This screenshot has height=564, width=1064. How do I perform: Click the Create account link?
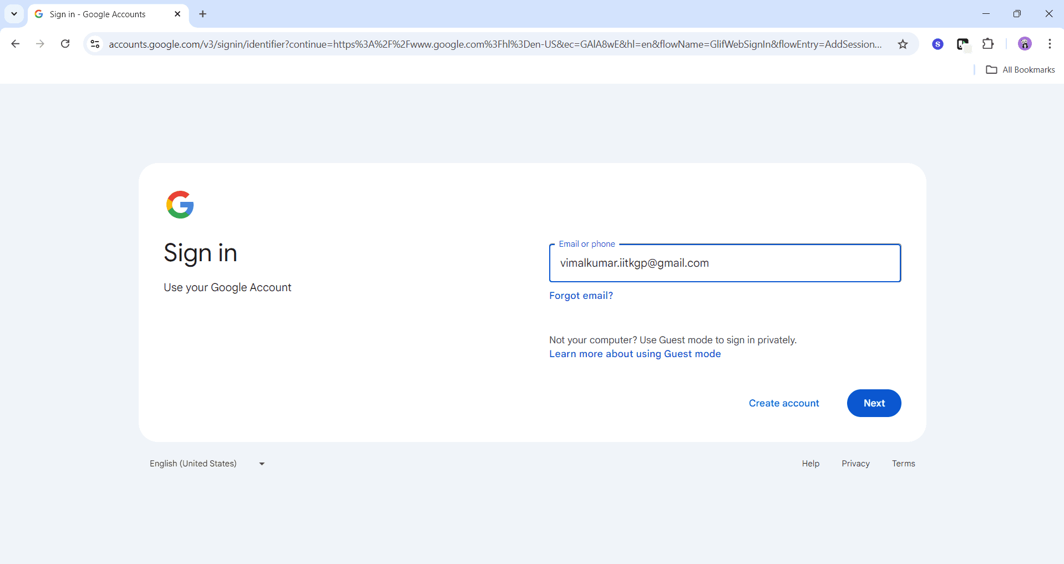click(x=784, y=403)
